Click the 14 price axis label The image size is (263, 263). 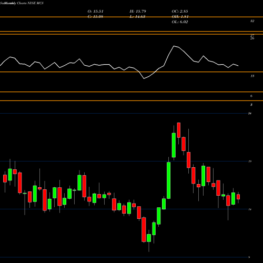(x=250, y=209)
